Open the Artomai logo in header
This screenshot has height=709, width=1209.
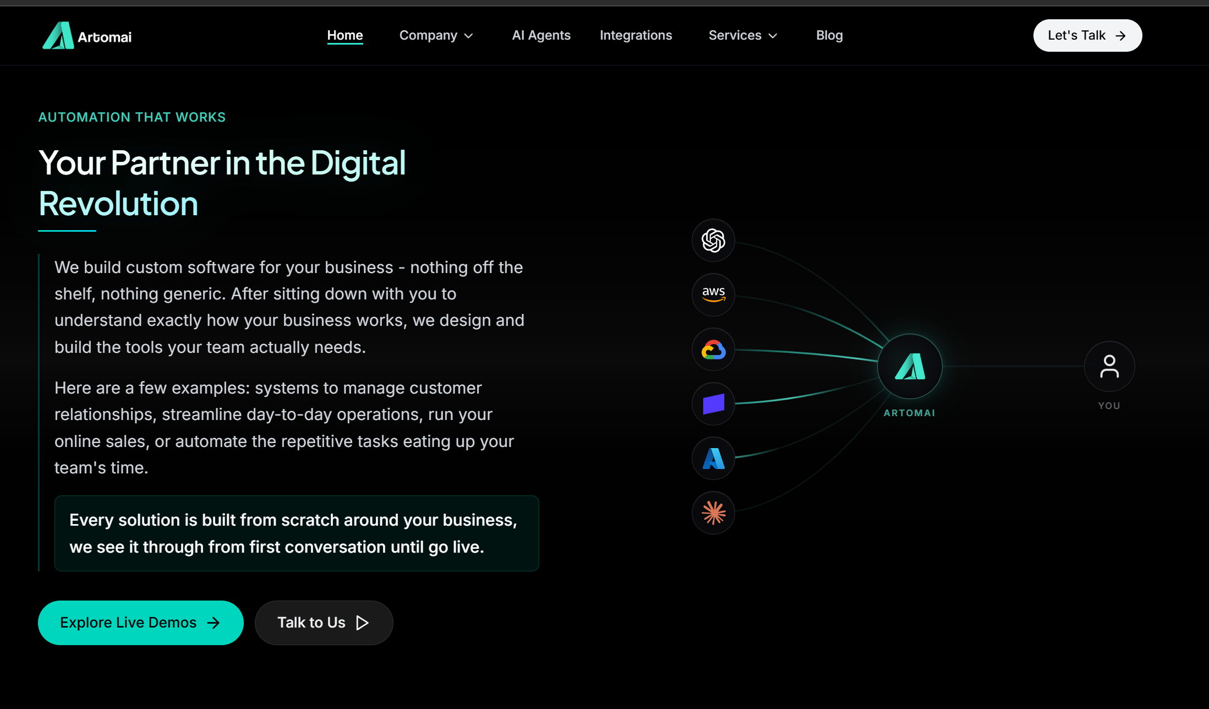click(87, 36)
